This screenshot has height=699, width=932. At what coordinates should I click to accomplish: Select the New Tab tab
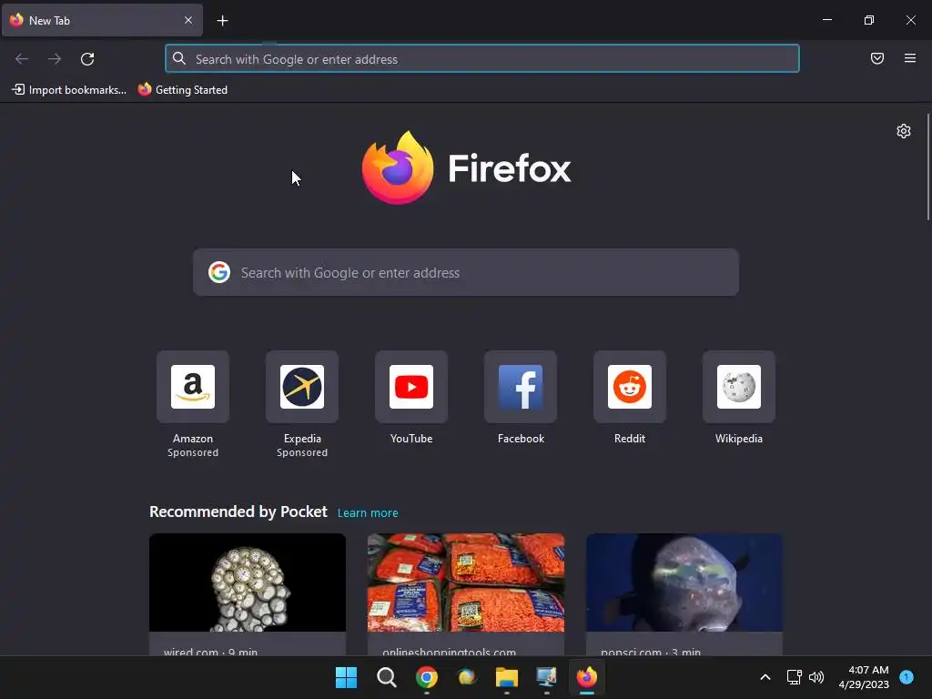pyautogui.click(x=102, y=20)
